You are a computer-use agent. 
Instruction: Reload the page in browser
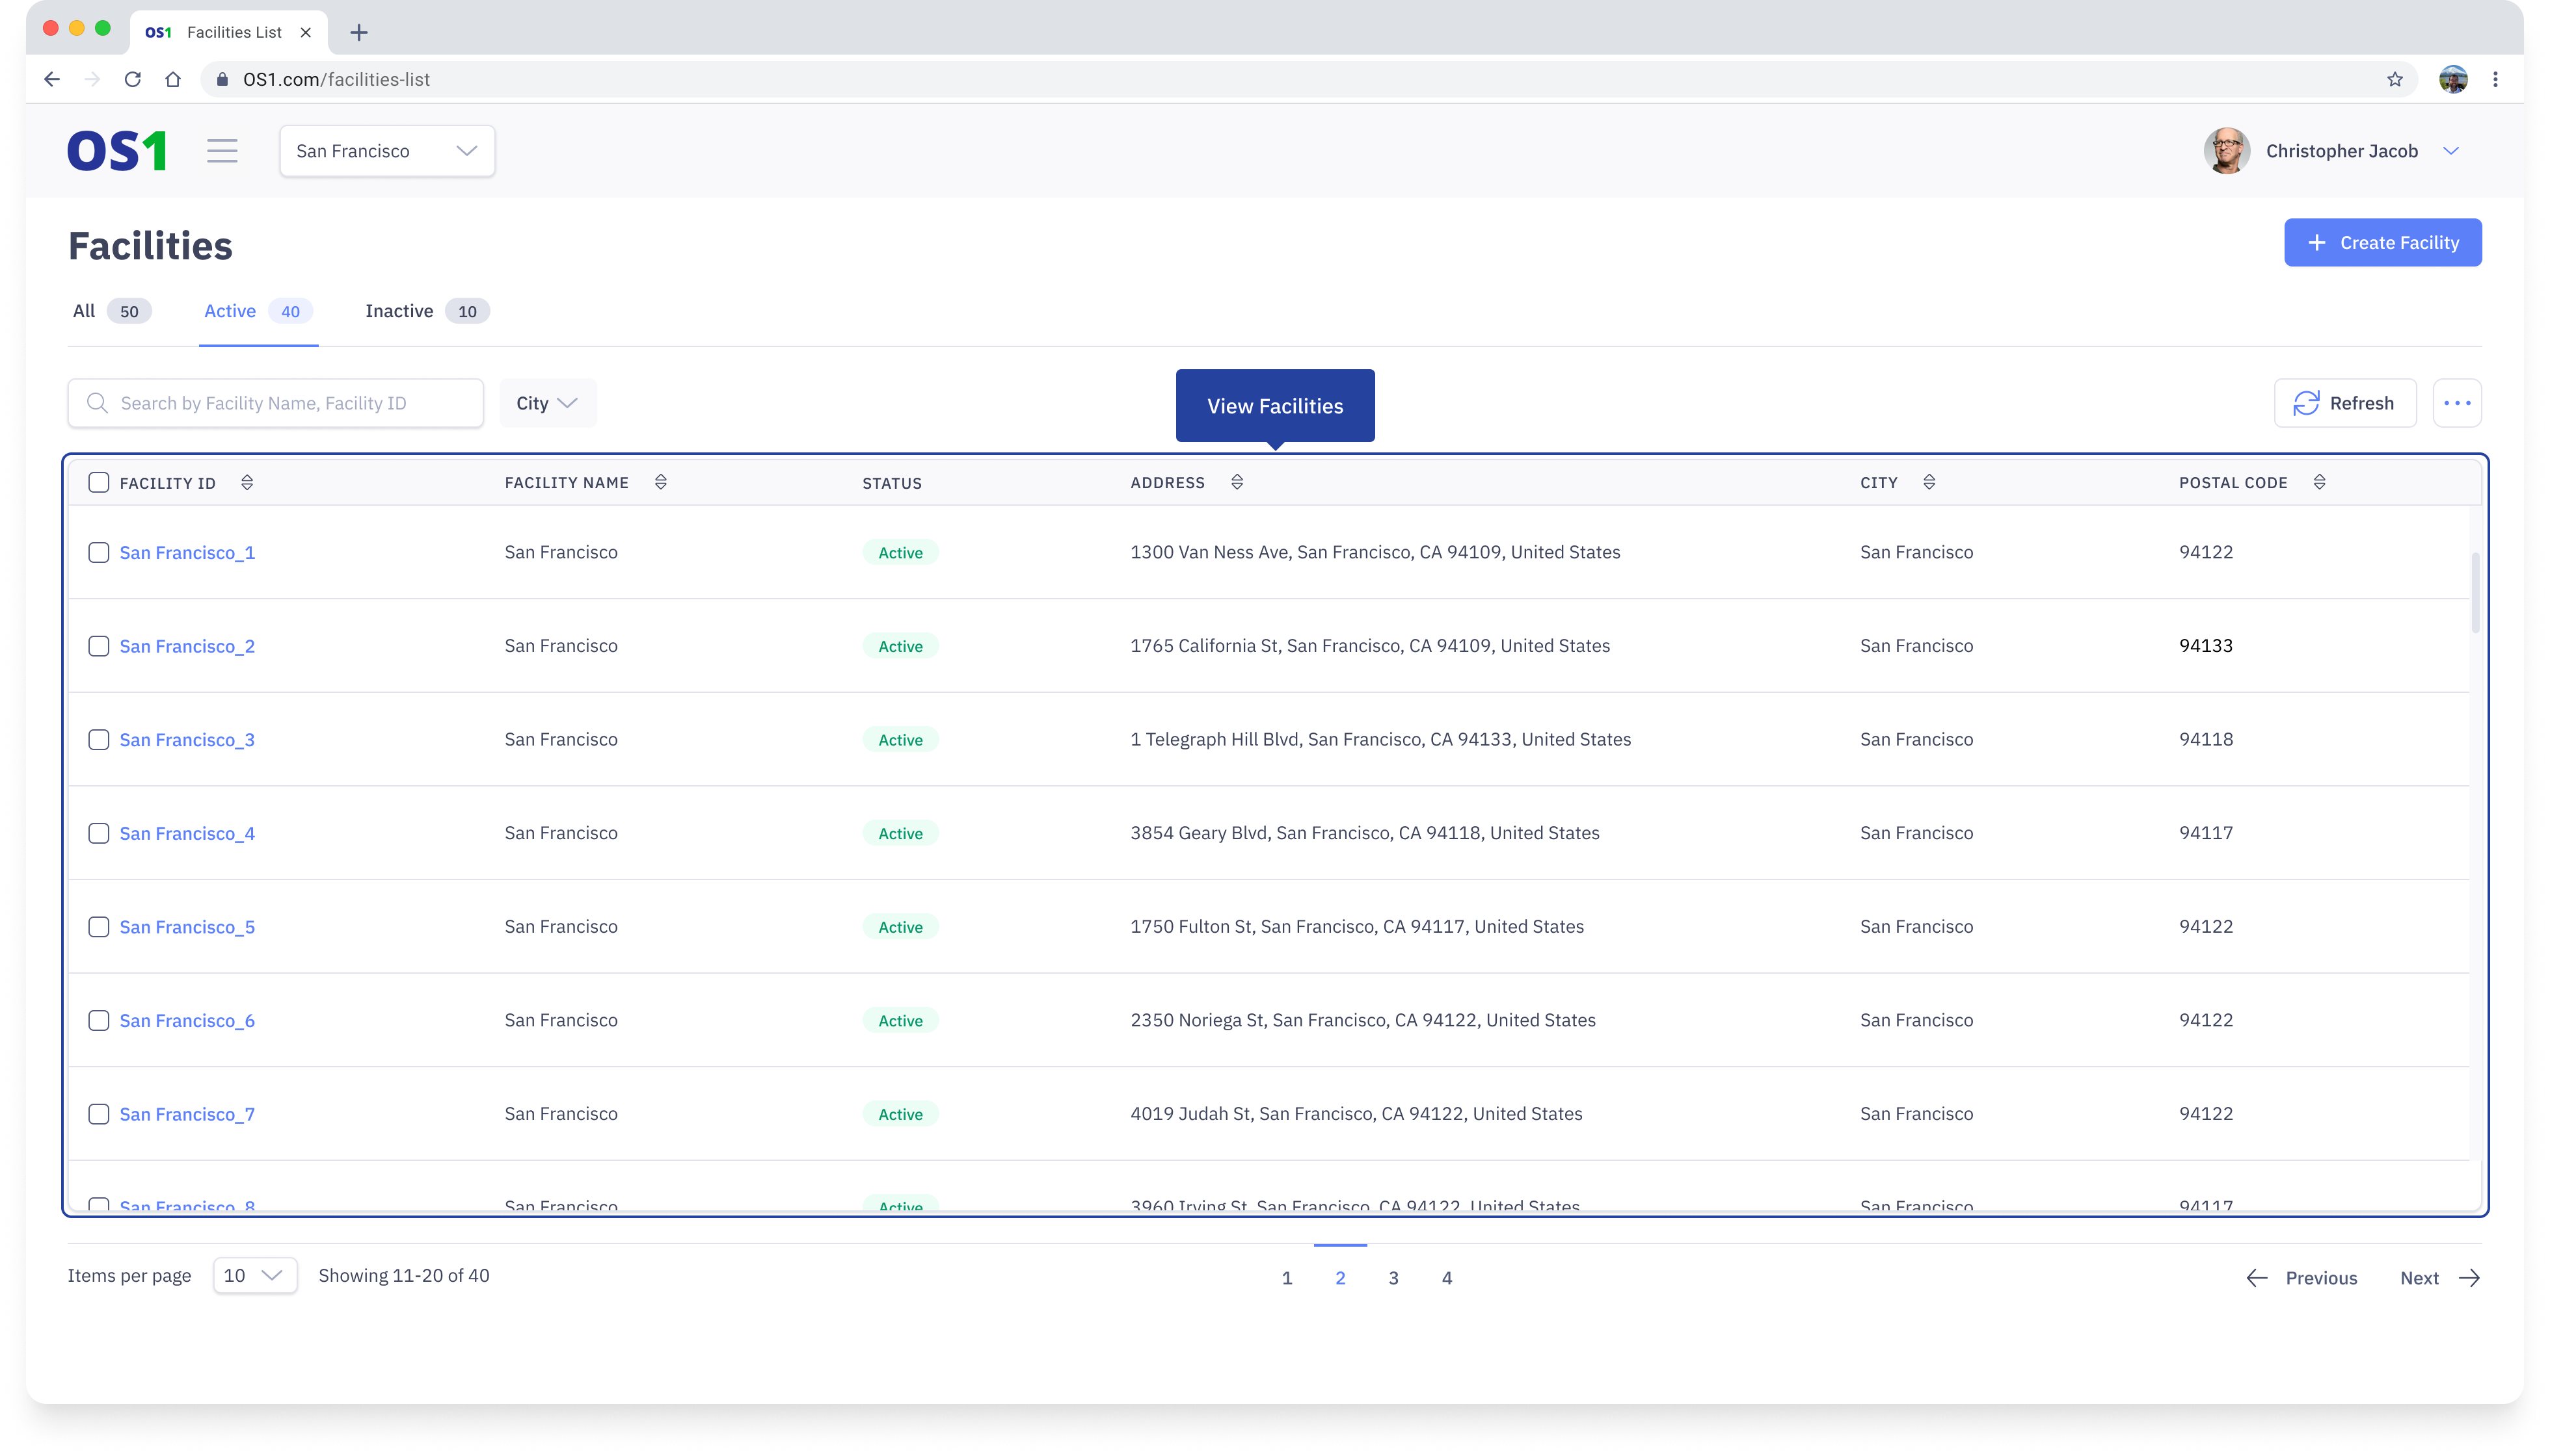pyautogui.click(x=132, y=79)
